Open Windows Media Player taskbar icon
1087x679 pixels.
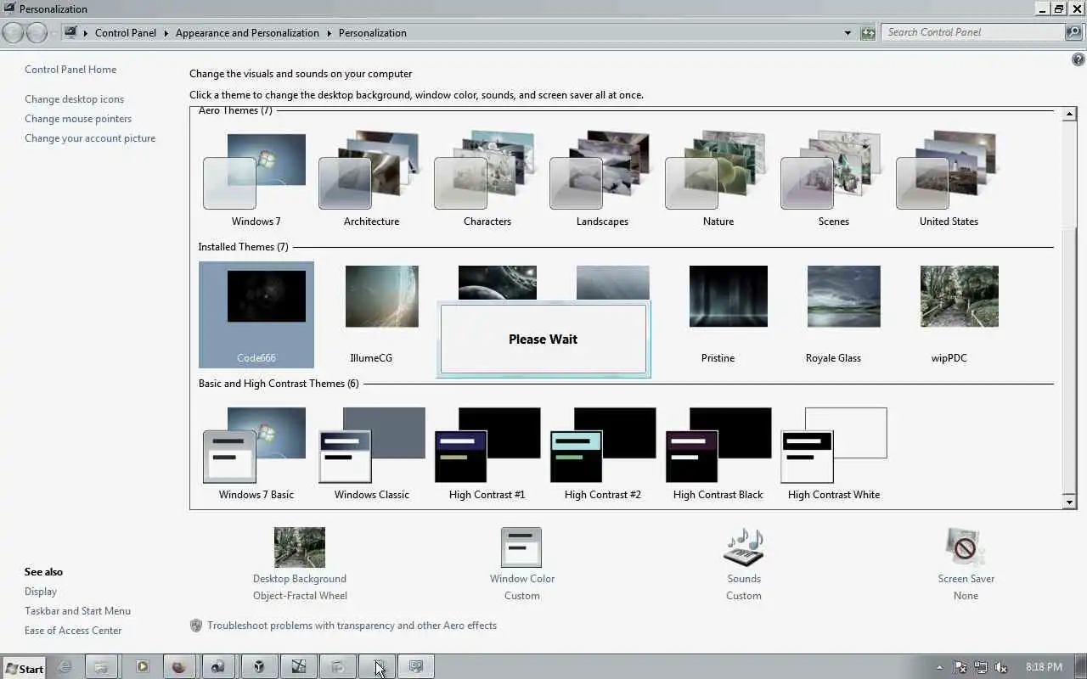142,667
